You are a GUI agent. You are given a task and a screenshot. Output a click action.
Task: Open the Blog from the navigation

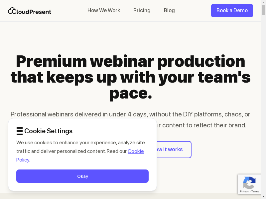pos(169,11)
